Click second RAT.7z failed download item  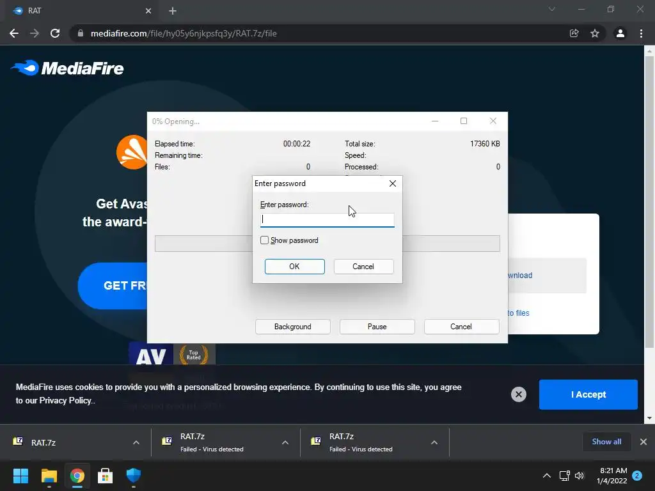click(x=217, y=442)
